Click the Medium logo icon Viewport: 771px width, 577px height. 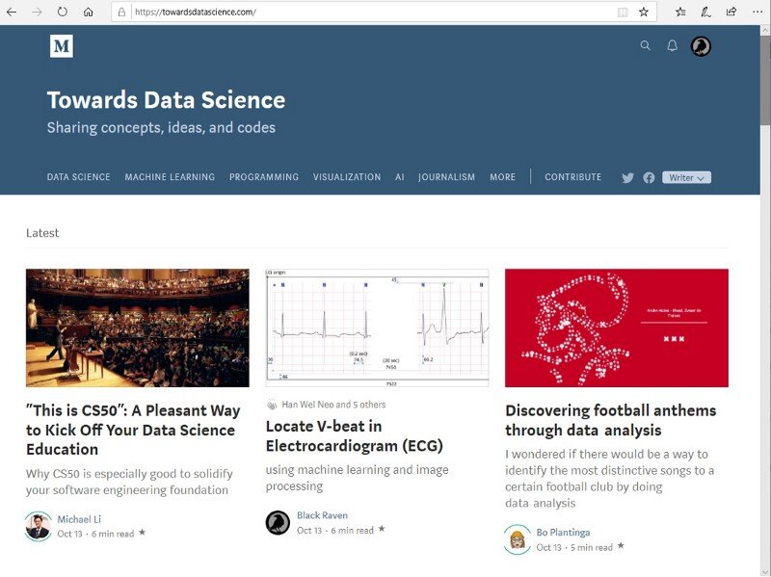62,46
